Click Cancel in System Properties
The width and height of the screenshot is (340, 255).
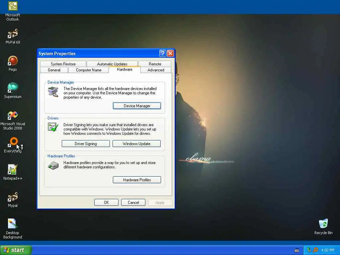coord(133,203)
